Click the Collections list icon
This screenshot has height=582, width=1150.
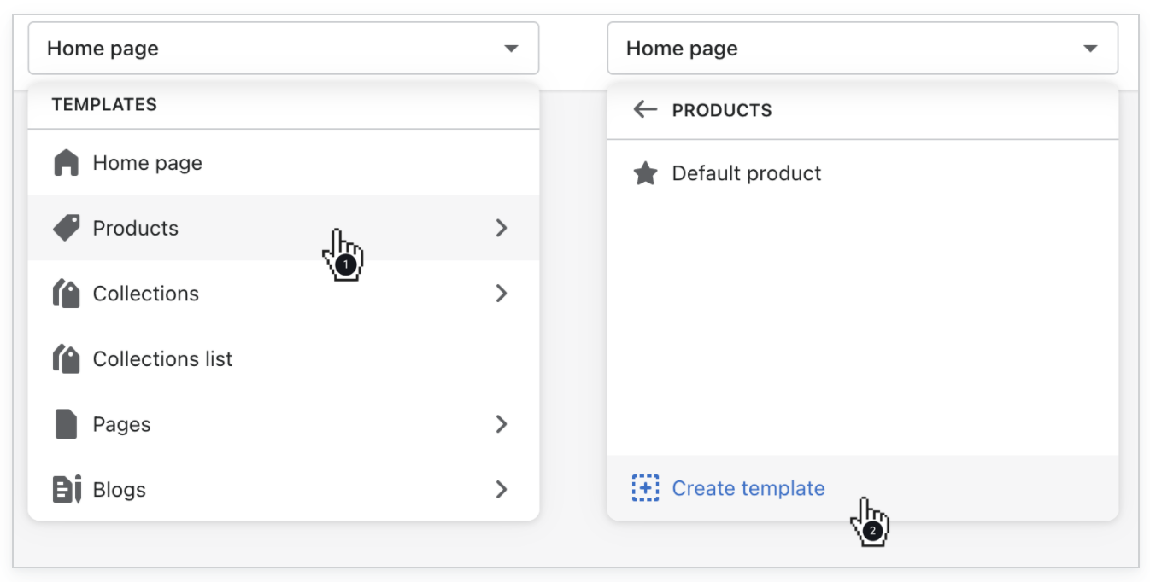click(66, 358)
